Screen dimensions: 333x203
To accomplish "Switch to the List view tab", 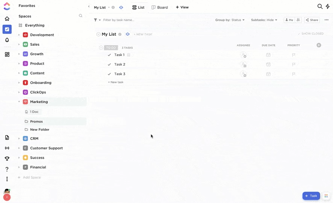I will [x=138, y=8].
